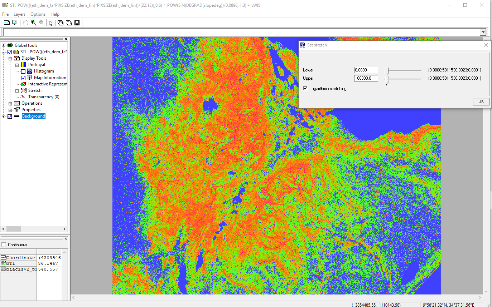
Task: Close the layer tree pane
Action: tap(66, 39)
